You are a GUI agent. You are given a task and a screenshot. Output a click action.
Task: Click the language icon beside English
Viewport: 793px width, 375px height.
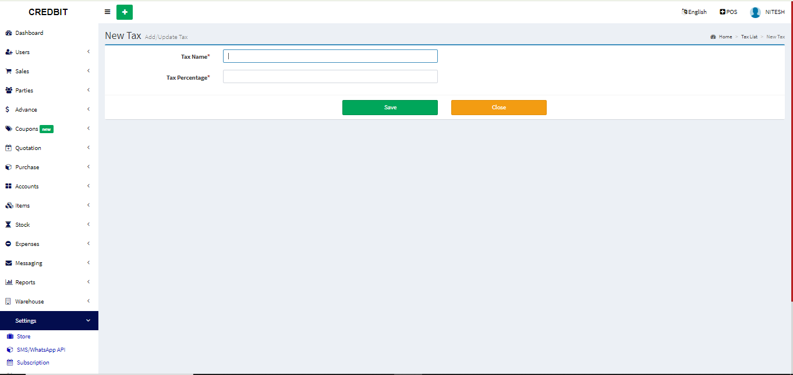685,12
